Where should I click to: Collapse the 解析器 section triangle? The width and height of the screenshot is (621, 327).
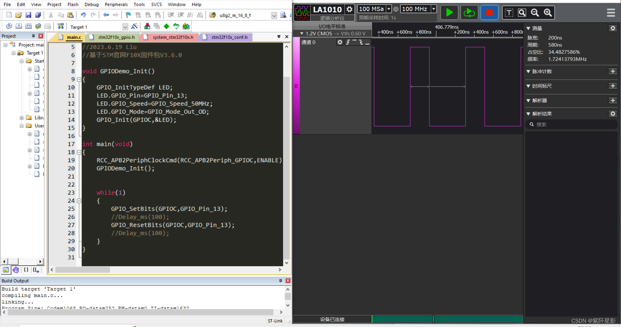click(x=528, y=101)
